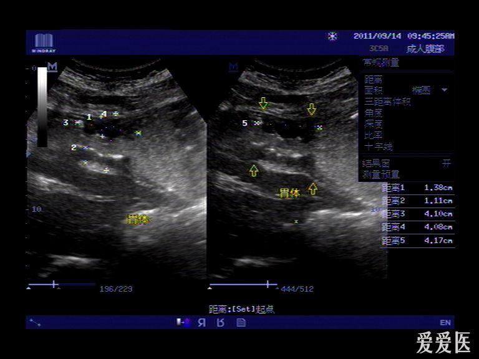Click the caliper icon at bottom-left corner

click(36, 322)
